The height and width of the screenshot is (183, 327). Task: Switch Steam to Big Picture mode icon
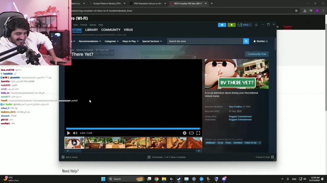256,25
